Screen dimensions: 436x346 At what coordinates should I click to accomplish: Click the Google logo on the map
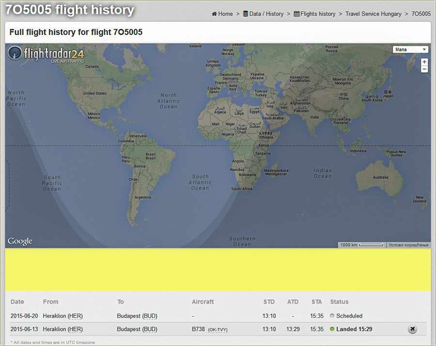20,241
